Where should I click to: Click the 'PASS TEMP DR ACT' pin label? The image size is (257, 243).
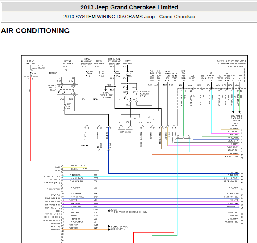tap(51, 220)
